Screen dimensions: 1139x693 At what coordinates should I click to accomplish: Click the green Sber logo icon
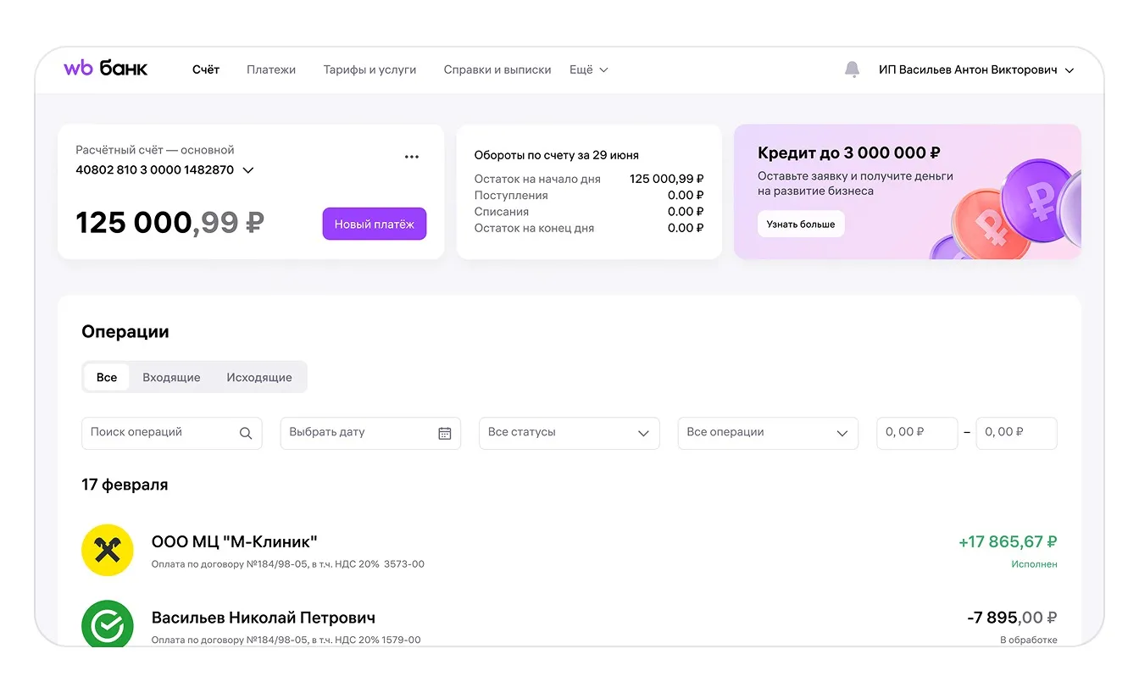[x=107, y=624]
